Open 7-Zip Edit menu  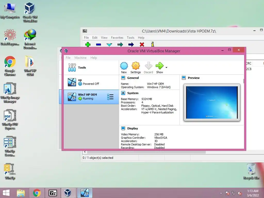(x=95, y=38)
